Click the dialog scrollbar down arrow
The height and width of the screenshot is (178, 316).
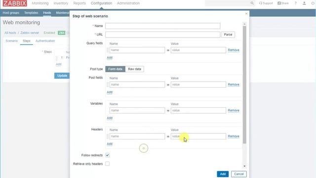pos(244,166)
